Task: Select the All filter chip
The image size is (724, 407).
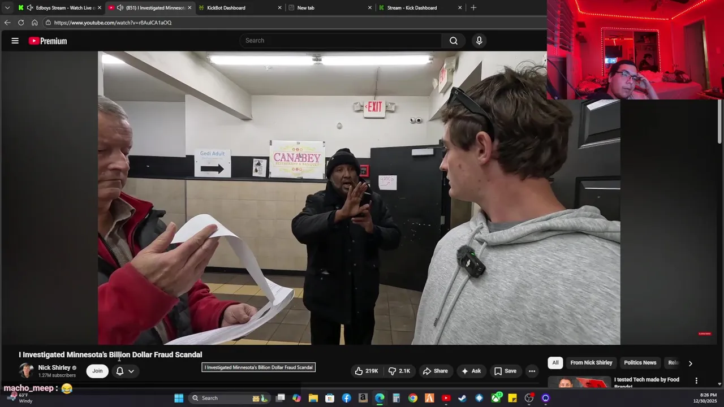Action: 555,363
